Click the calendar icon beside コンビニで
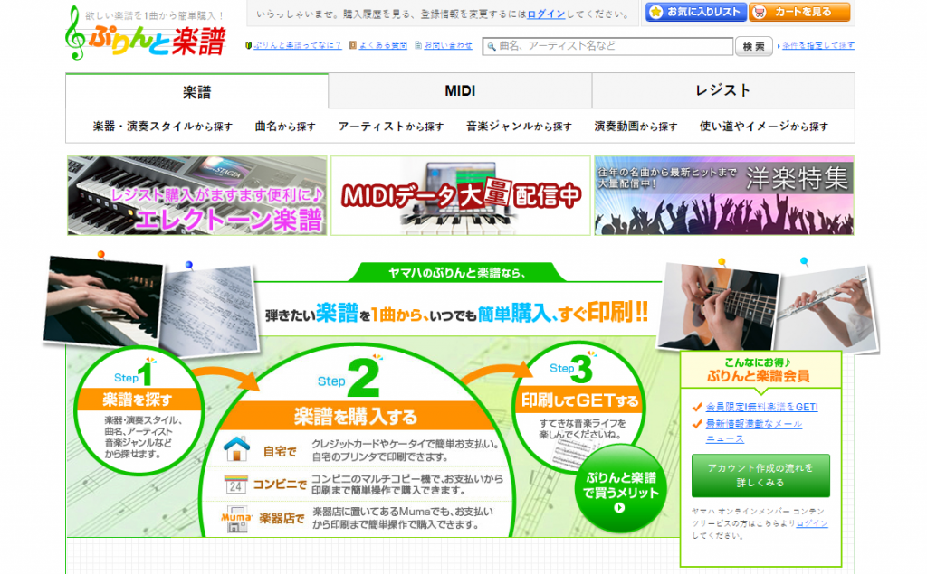The width and height of the screenshot is (927, 574). [x=236, y=484]
